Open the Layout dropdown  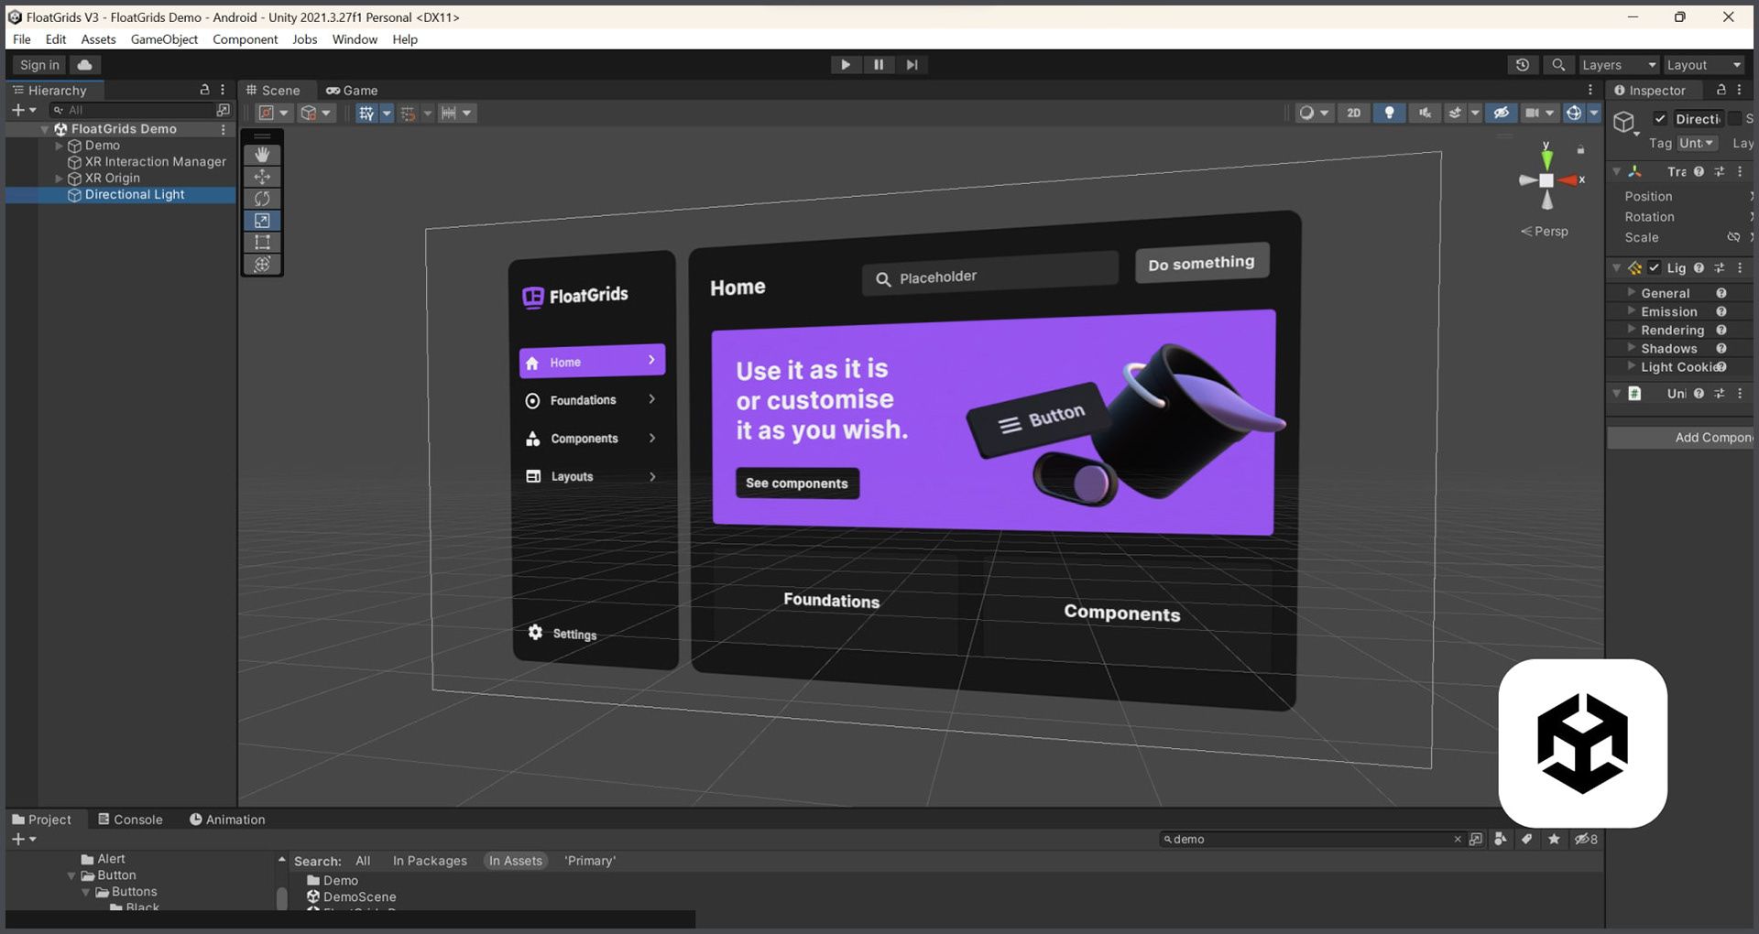(x=1703, y=65)
